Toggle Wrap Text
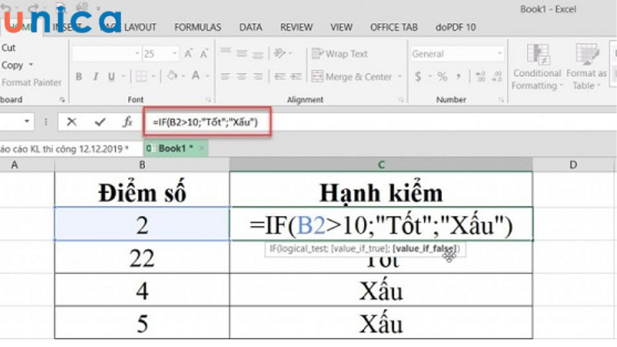 339,53
